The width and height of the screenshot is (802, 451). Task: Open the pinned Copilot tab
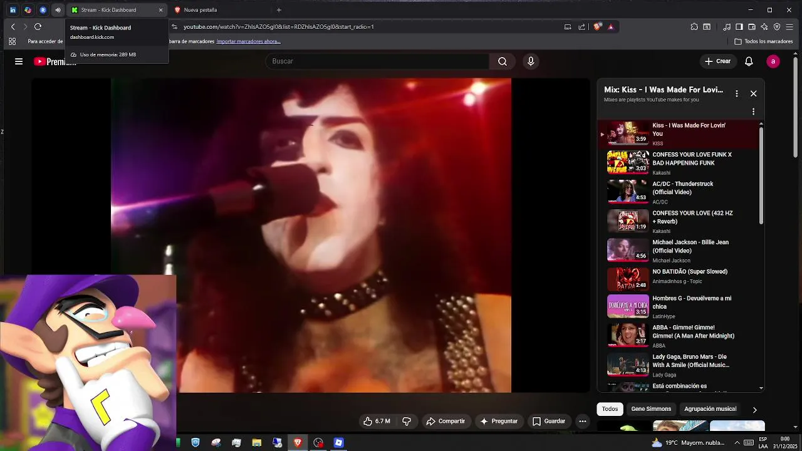point(28,10)
